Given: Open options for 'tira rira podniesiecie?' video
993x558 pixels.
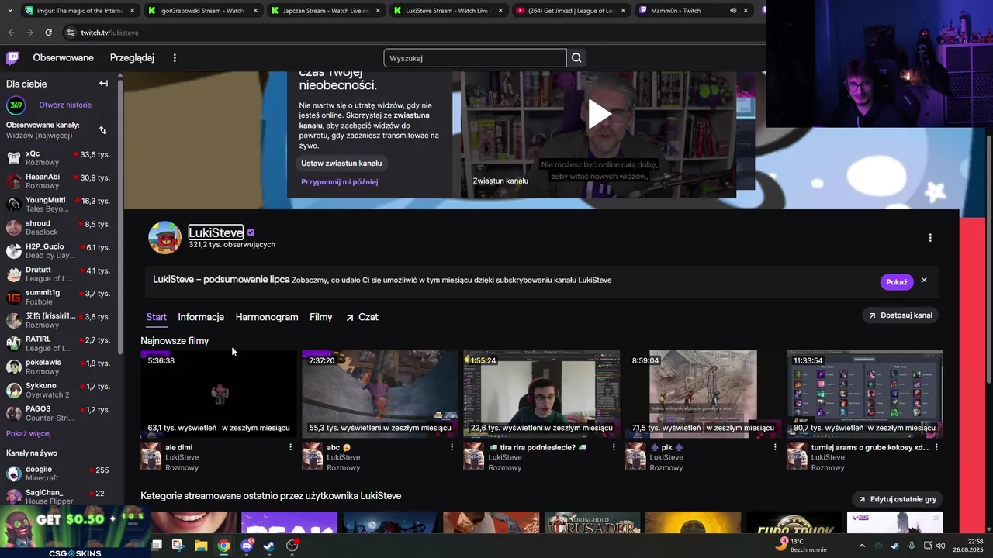Looking at the screenshot, I should click(x=614, y=447).
